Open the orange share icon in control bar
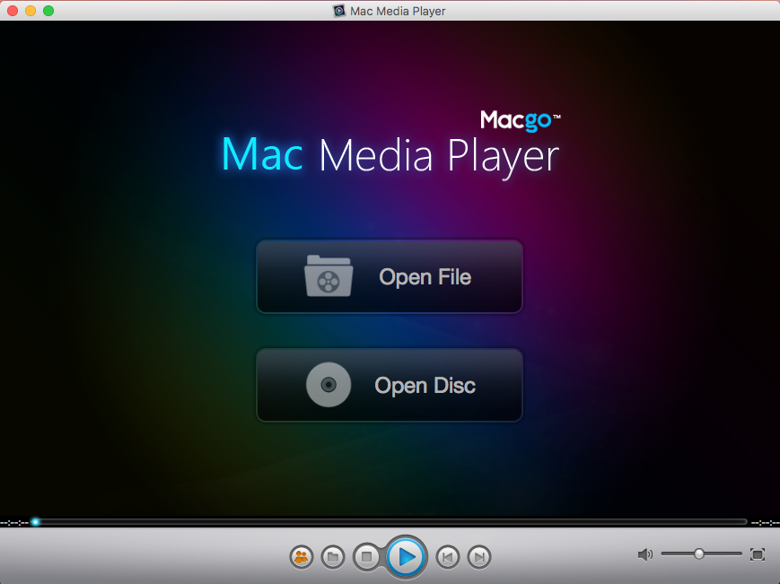Viewport: 780px width, 584px height. coord(302,557)
